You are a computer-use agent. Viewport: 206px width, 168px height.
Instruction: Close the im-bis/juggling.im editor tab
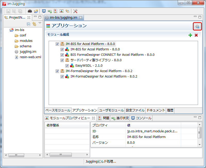pos(81,18)
